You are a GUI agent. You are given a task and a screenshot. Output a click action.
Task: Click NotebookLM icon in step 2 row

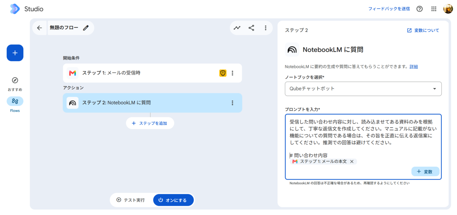72,103
